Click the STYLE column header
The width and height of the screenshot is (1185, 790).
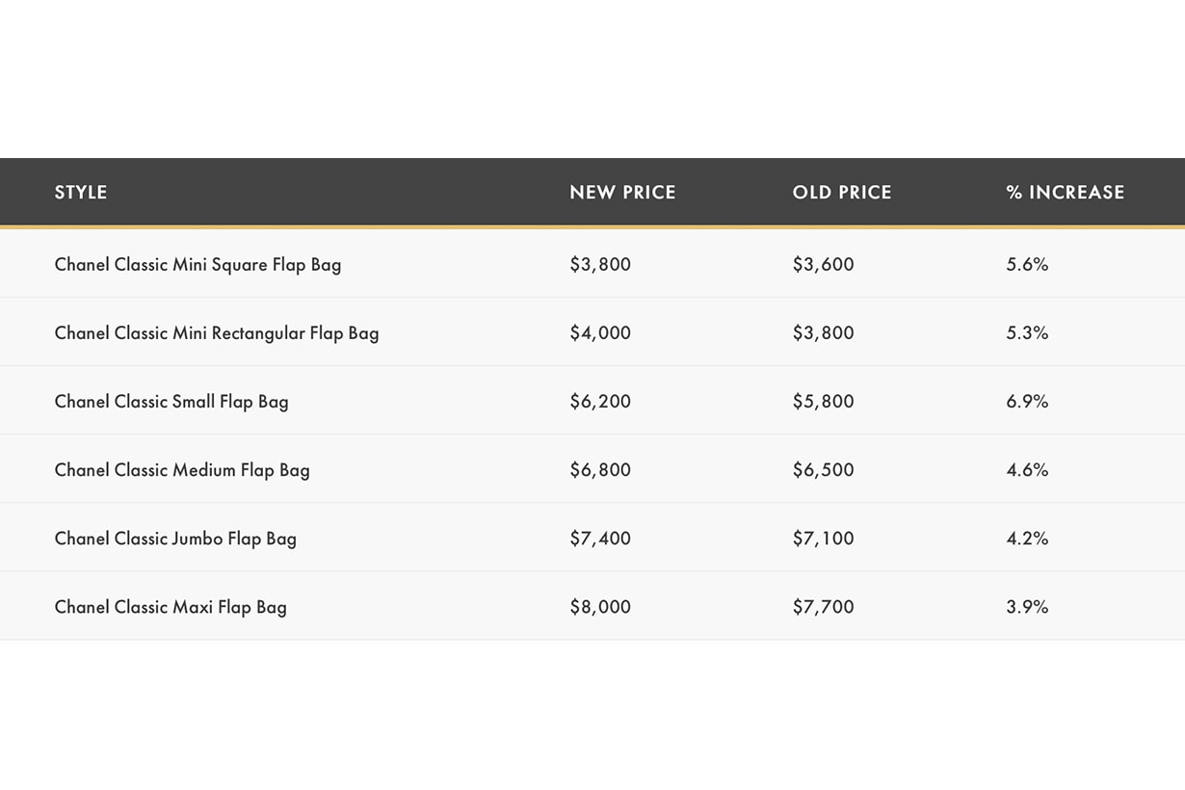[x=81, y=193]
